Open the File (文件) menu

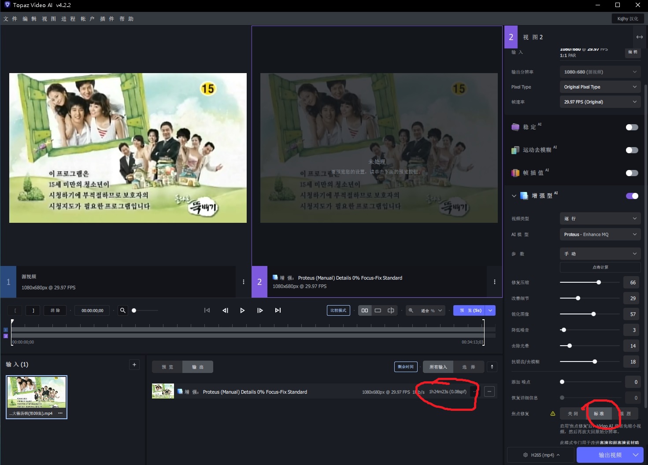click(10, 19)
